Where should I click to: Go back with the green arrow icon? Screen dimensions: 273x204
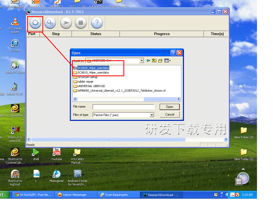tap(148, 61)
